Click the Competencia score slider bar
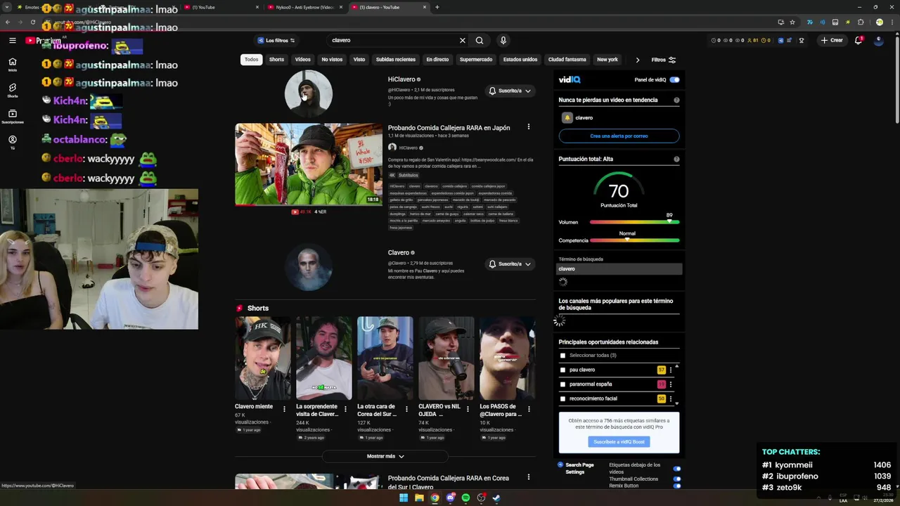 click(635, 240)
